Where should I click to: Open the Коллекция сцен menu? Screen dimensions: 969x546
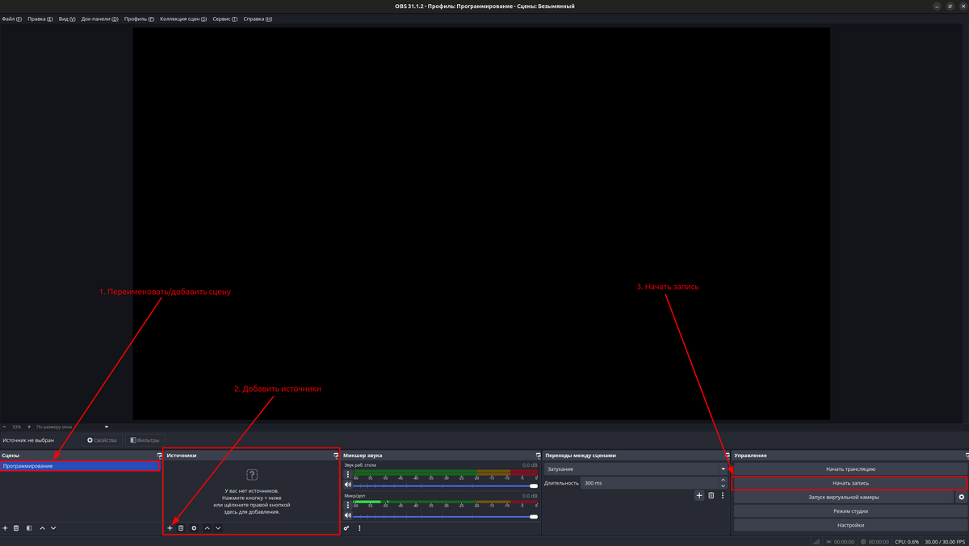tap(183, 19)
